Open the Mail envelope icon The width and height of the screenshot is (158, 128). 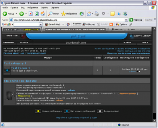click(x=89, y=14)
